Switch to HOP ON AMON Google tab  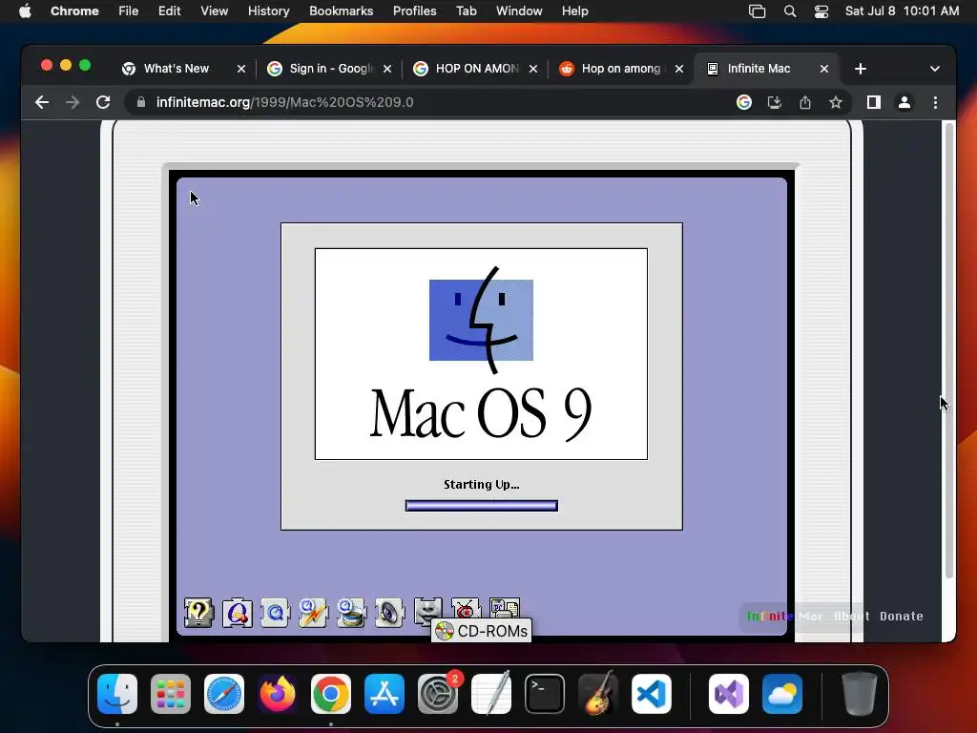coord(477,69)
